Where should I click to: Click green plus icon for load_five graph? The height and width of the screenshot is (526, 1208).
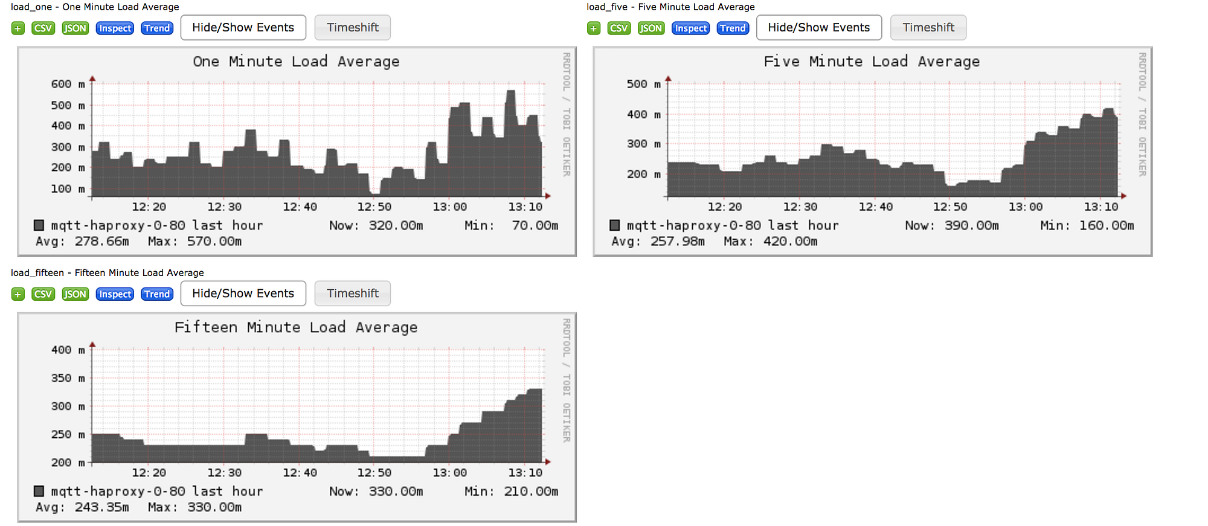pos(594,28)
